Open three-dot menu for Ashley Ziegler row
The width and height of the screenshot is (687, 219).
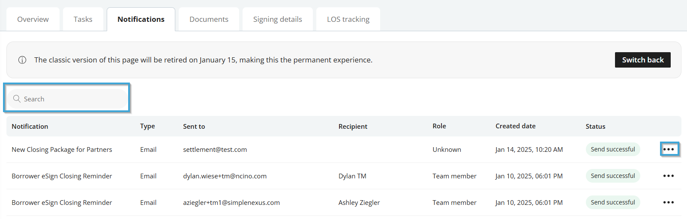669,202
